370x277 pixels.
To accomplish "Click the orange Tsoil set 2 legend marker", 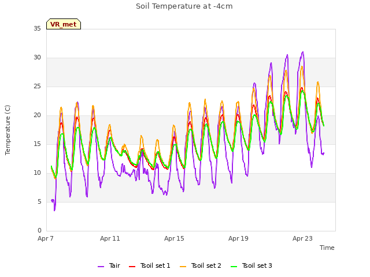I will point(183,267).
